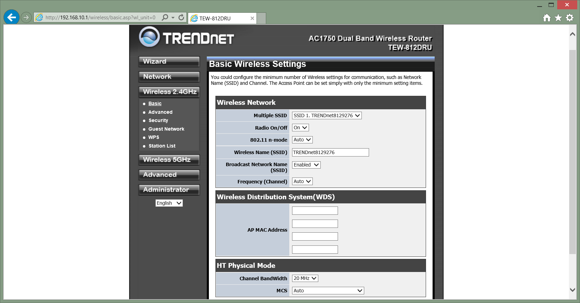
Task: Maximize the browser window
Action: coord(551,5)
